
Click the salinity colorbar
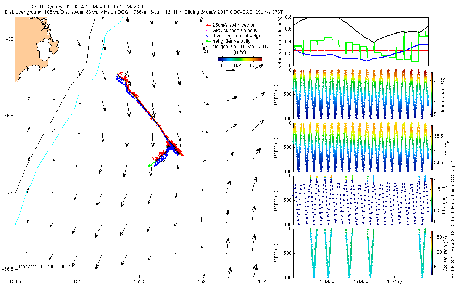pyautogui.click(x=432, y=147)
